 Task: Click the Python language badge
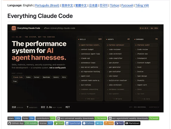[x=88, y=123]
